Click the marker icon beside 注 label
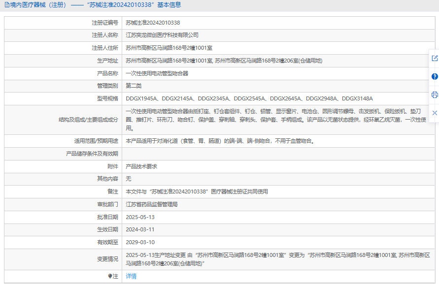The width and height of the screenshot is (439, 287). pyautogui.click(x=110, y=276)
